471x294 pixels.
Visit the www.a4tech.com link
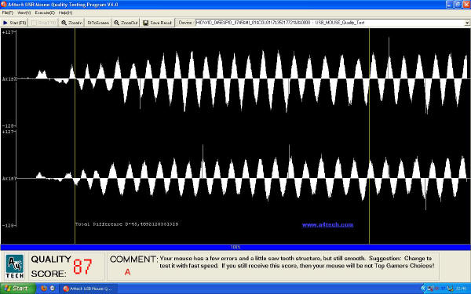[x=327, y=225]
